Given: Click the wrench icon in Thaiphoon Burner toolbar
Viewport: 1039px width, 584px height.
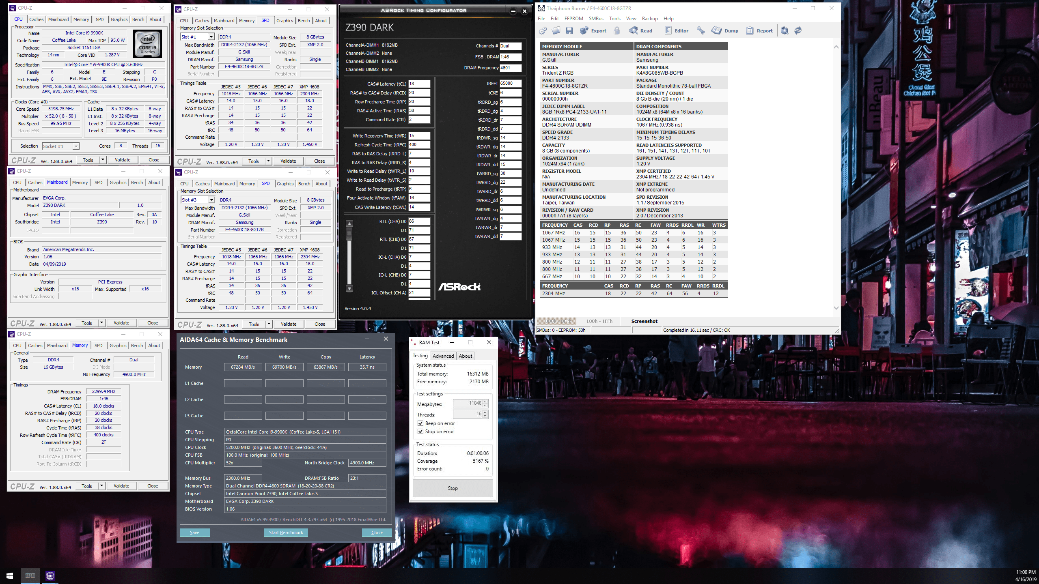Looking at the screenshot, I should (701, 30).
